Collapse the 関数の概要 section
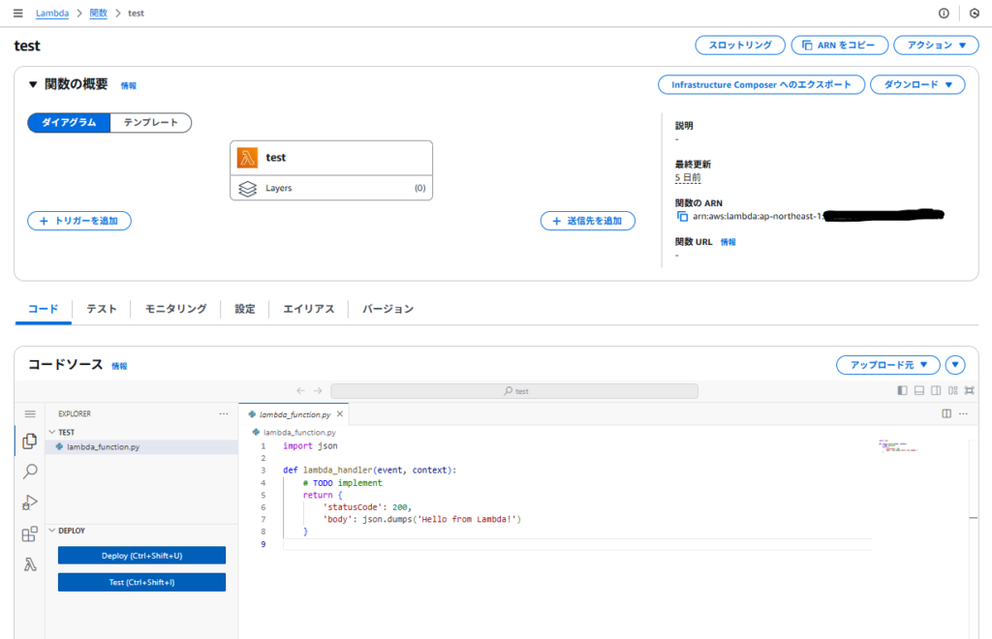992x639 pixels. pyautogui.click(x=33, y=85)
